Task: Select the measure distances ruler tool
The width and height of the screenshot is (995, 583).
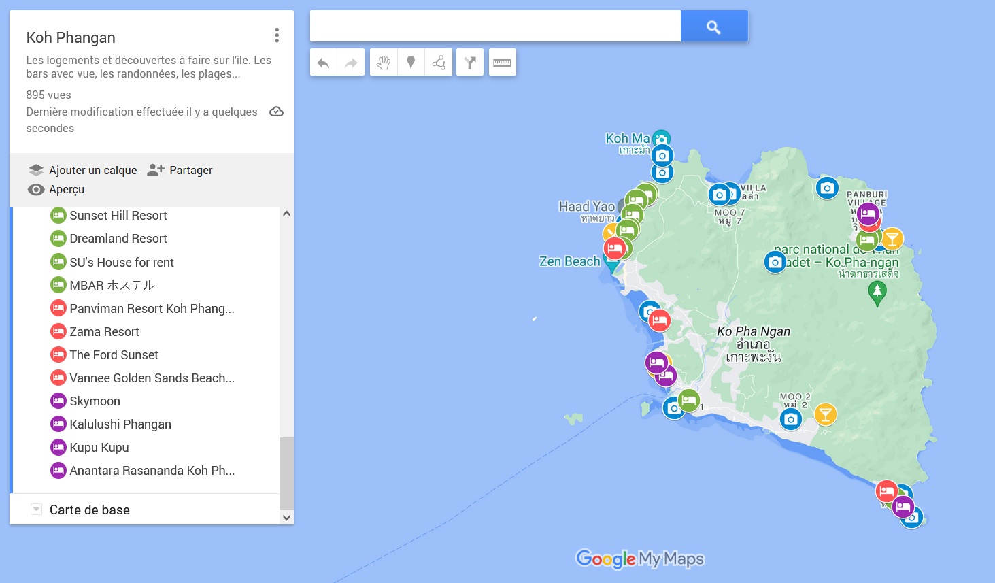Action: point(502,62)
